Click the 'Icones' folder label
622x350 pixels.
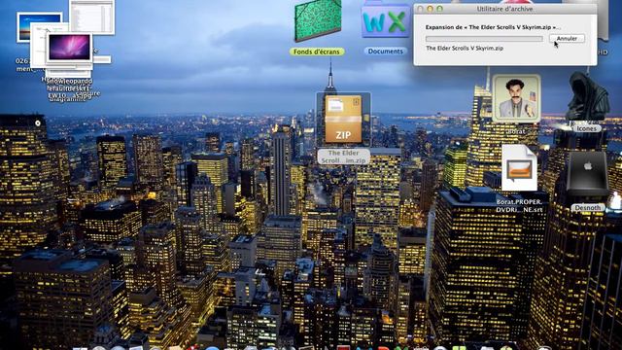[x=586, y=128]
